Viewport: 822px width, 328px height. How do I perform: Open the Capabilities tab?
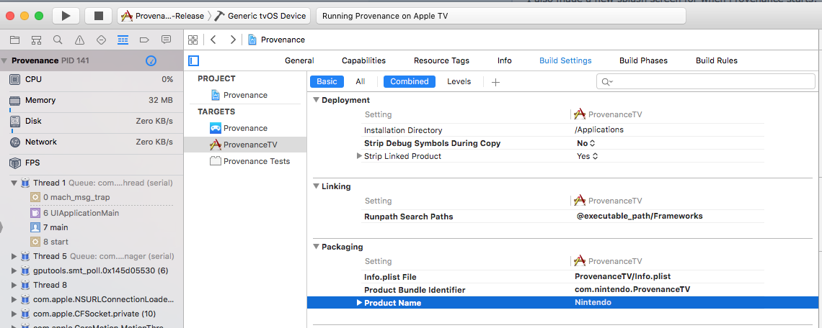pos(363,60)
